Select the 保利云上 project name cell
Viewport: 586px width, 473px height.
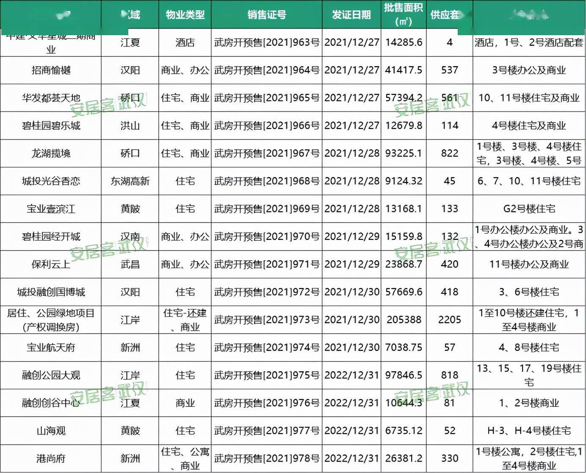(51, 264)
